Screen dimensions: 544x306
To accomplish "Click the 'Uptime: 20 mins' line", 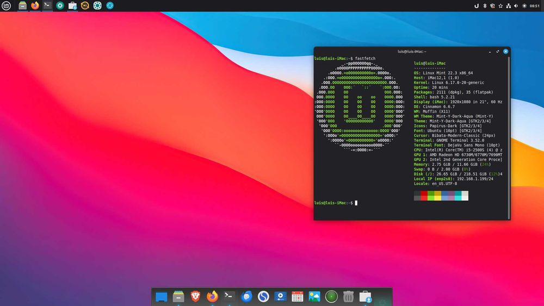I will click(x=430, y=88).
